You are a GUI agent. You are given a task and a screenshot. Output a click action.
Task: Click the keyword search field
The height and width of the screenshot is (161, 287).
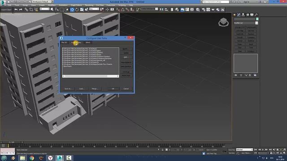[x=216, y=2]
